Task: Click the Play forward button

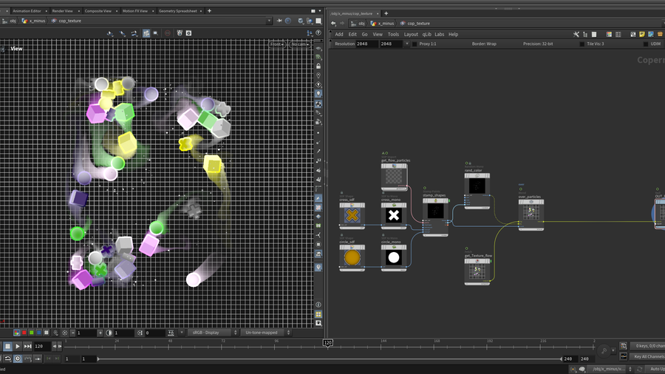Action: click(18, 346)
